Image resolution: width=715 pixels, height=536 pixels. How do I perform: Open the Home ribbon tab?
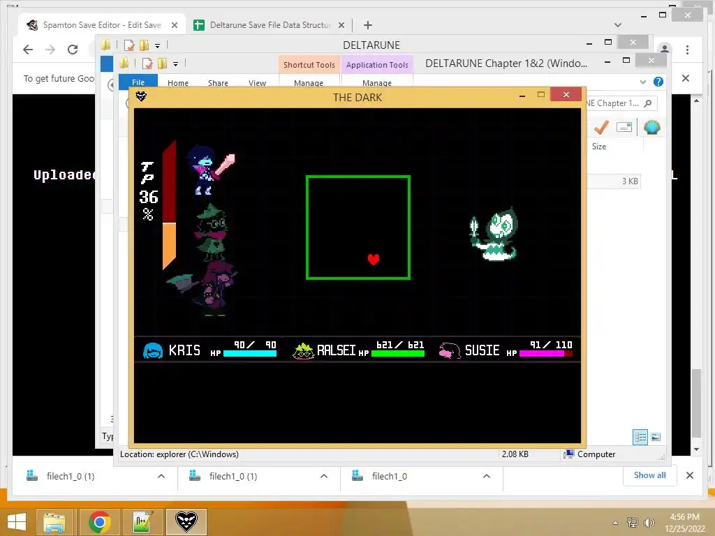pos(178,83)
